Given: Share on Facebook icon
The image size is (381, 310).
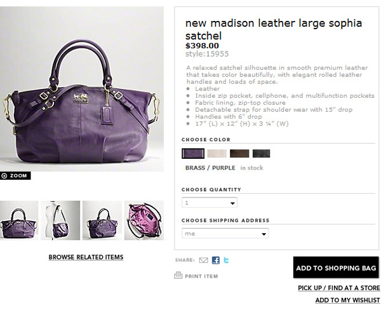Looking at the screenshot, I should 216,260.
